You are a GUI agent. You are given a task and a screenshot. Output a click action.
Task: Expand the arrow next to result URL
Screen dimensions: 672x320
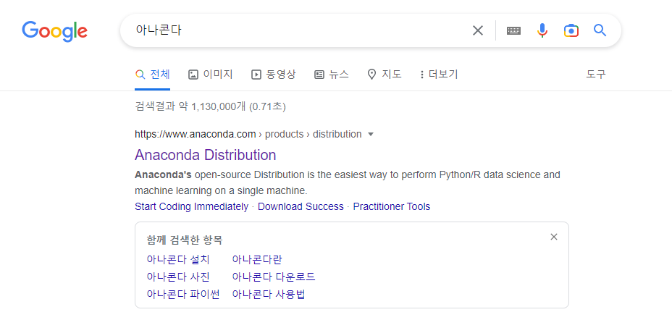tap(371, 135)
